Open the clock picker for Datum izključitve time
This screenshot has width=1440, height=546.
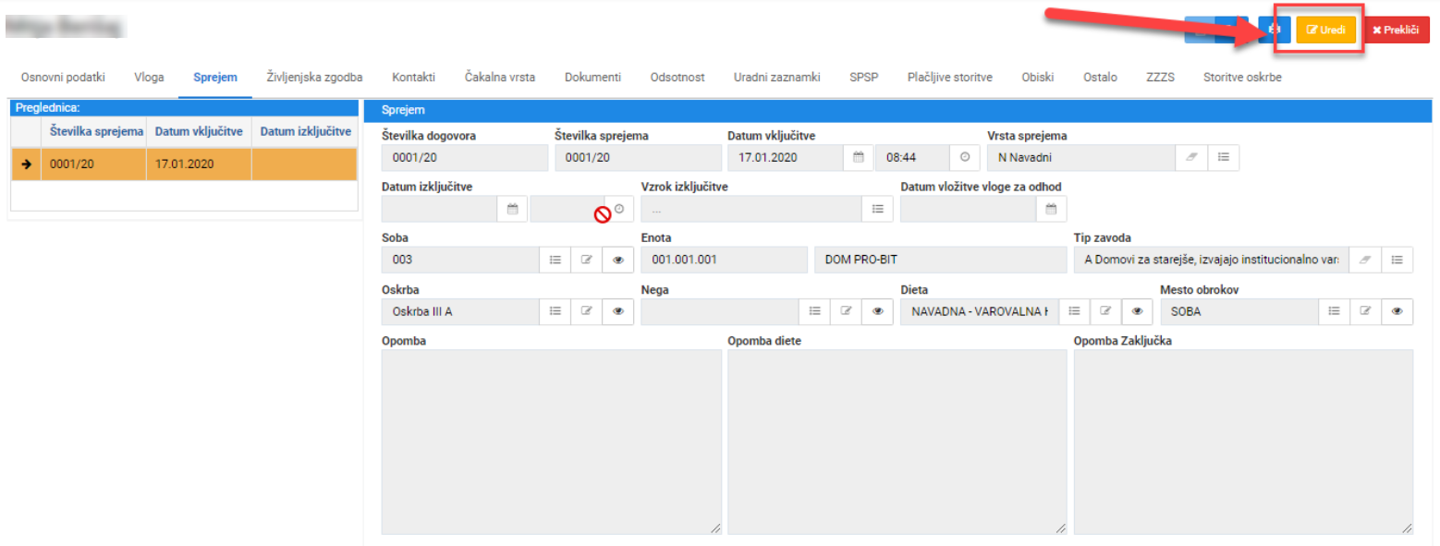click(x=619, y=209)
